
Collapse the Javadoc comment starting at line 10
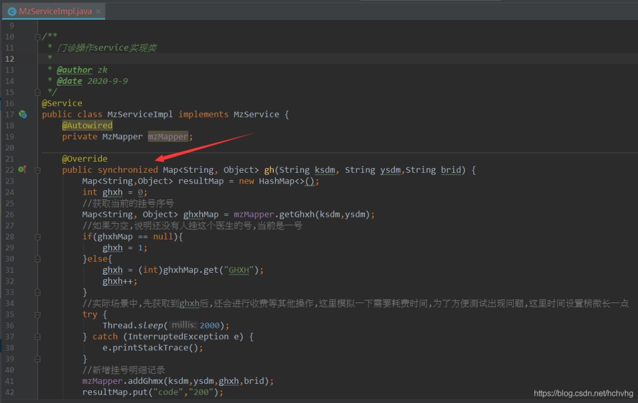pos(37,36)
